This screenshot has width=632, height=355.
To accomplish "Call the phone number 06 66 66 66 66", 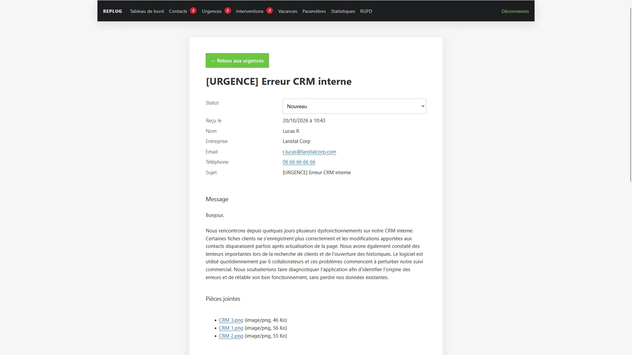I will [x=299, y=162].
